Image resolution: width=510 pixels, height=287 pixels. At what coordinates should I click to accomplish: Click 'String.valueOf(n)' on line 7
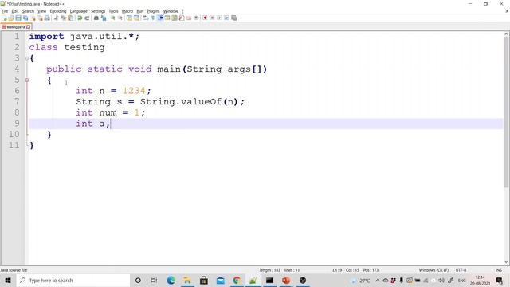click(190, 102)
